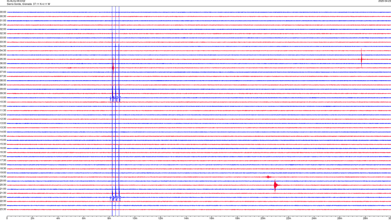The image size is (391, 220).
Task: Select the 02:00 time row label
Action: pos(3,29)
